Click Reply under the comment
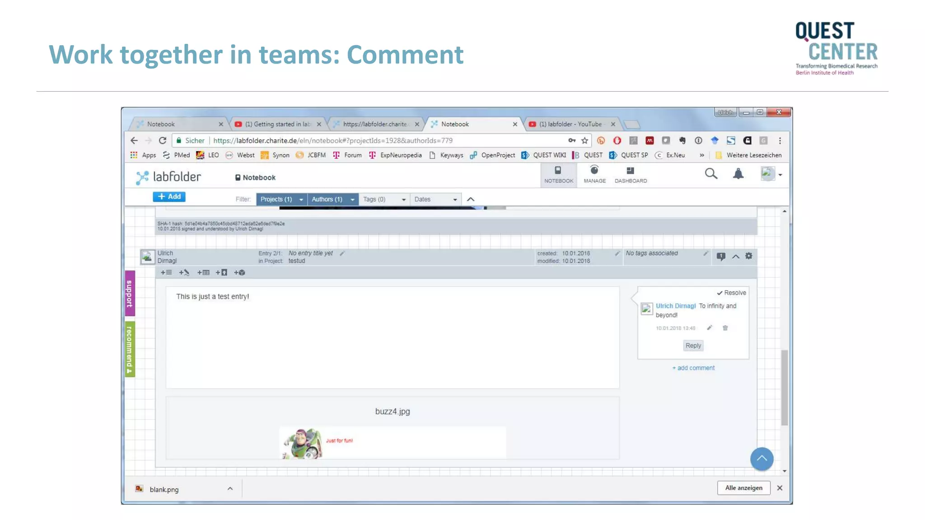Viewport: 925px width, 520px height. click(693, 346)
